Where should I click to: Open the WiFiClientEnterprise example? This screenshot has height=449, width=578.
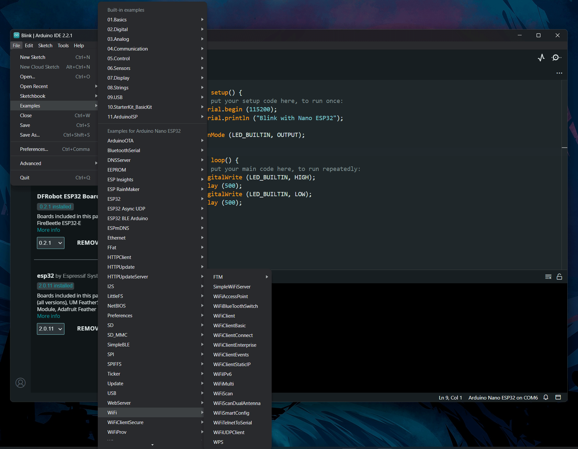[x=238, y=345]
